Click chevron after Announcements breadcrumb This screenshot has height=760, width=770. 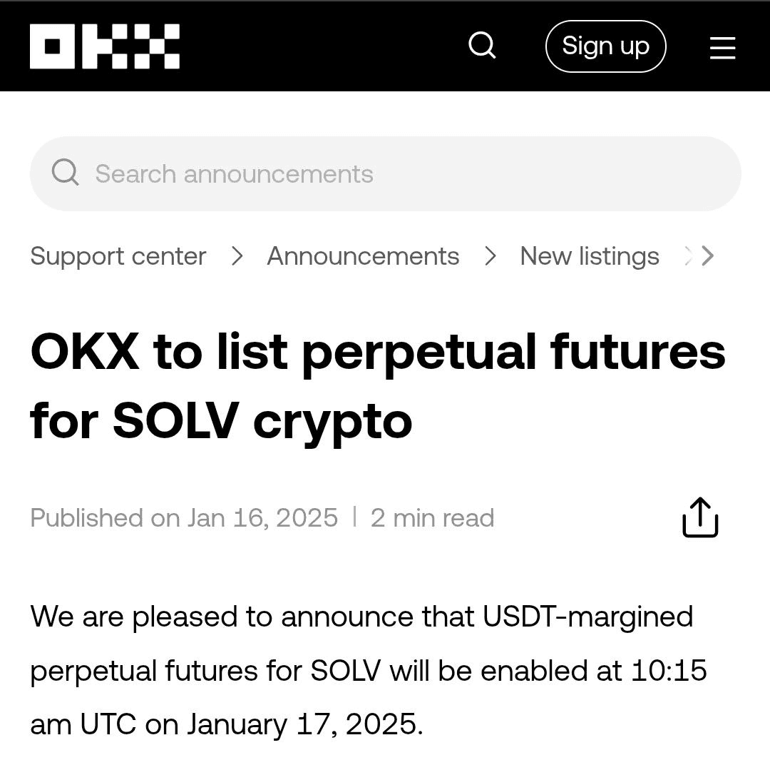pos(490,256)
